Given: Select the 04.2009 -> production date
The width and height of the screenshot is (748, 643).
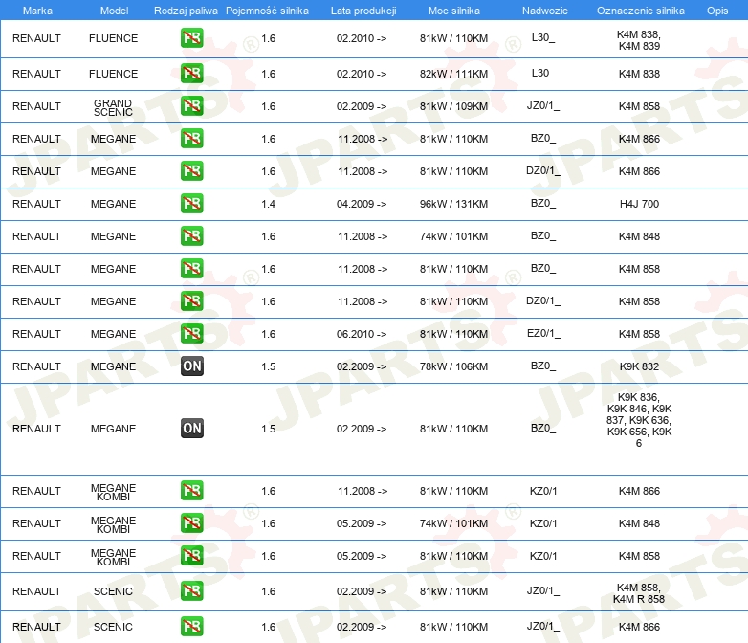Looking at the screenshot, I should tap(362, 204).
